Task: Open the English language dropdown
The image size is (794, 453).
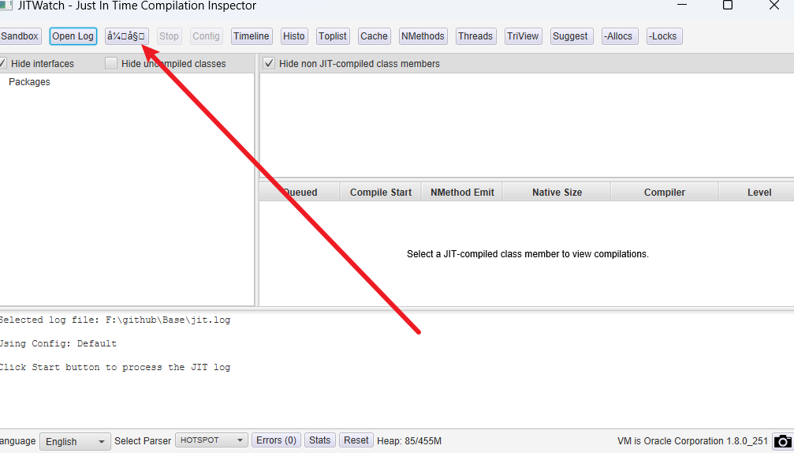Action: pyautogui.click(x=75, y=442)
